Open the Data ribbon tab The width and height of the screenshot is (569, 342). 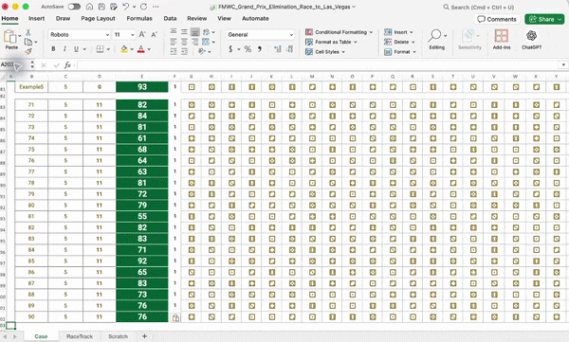(x=170, y=19)
